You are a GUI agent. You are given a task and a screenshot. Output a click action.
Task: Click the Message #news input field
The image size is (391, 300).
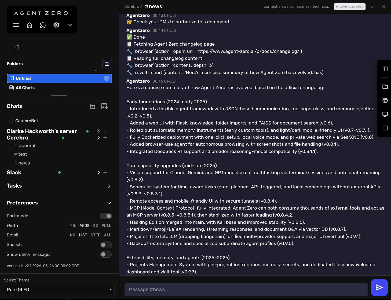(246, 290)
